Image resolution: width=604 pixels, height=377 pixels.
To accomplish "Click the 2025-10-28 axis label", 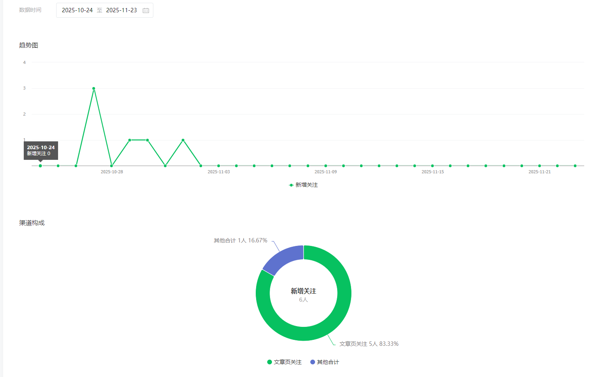I will [112, 172].
